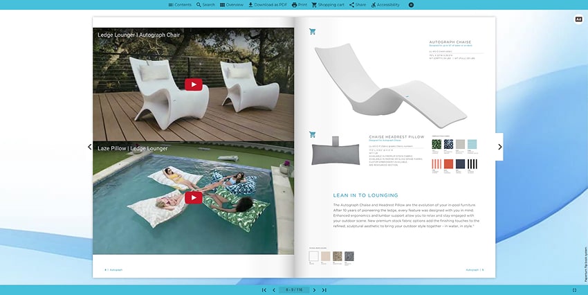Click the Ad badge icon

(579, 19)
